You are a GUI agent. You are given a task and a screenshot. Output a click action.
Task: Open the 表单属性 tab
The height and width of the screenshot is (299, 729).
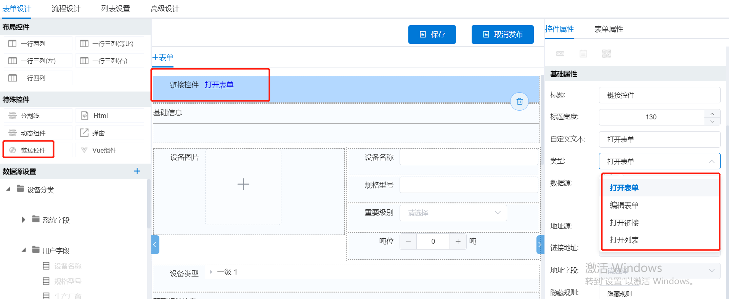click(609, 29)
